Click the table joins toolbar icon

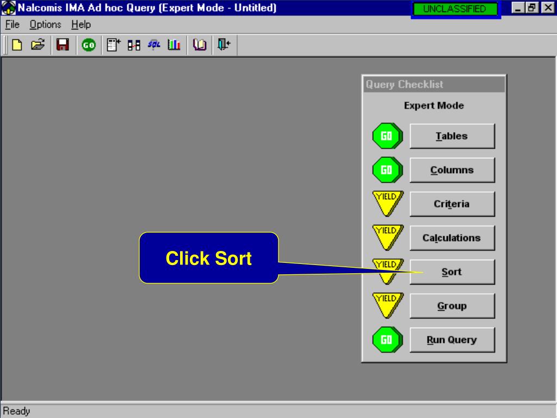pyautogui.click(x=134, y=45)
